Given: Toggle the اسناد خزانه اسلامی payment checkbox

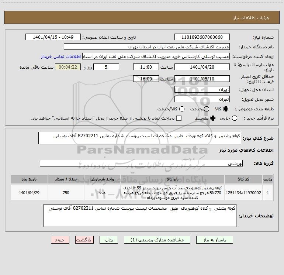Looking at the screenshot, I should pyautogui.click(x=179, y=118).
